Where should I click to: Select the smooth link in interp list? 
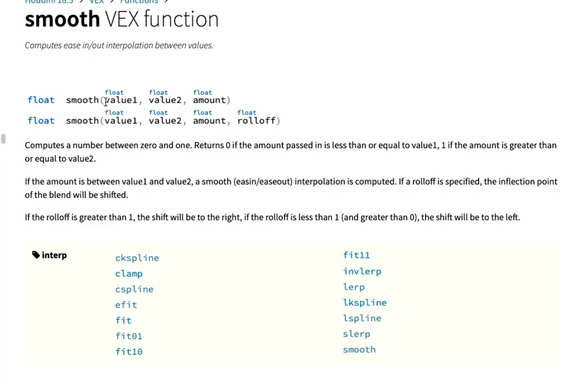[359, 349]
